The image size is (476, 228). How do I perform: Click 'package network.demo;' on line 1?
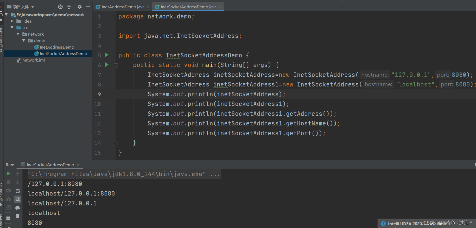[156, 16]
